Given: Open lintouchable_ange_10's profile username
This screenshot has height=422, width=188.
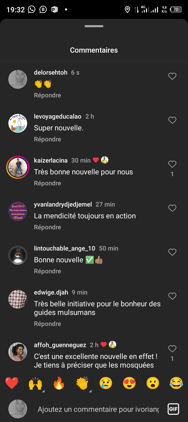Looking at the screenshot, I should pyautogui.click(x=64, y=248).
